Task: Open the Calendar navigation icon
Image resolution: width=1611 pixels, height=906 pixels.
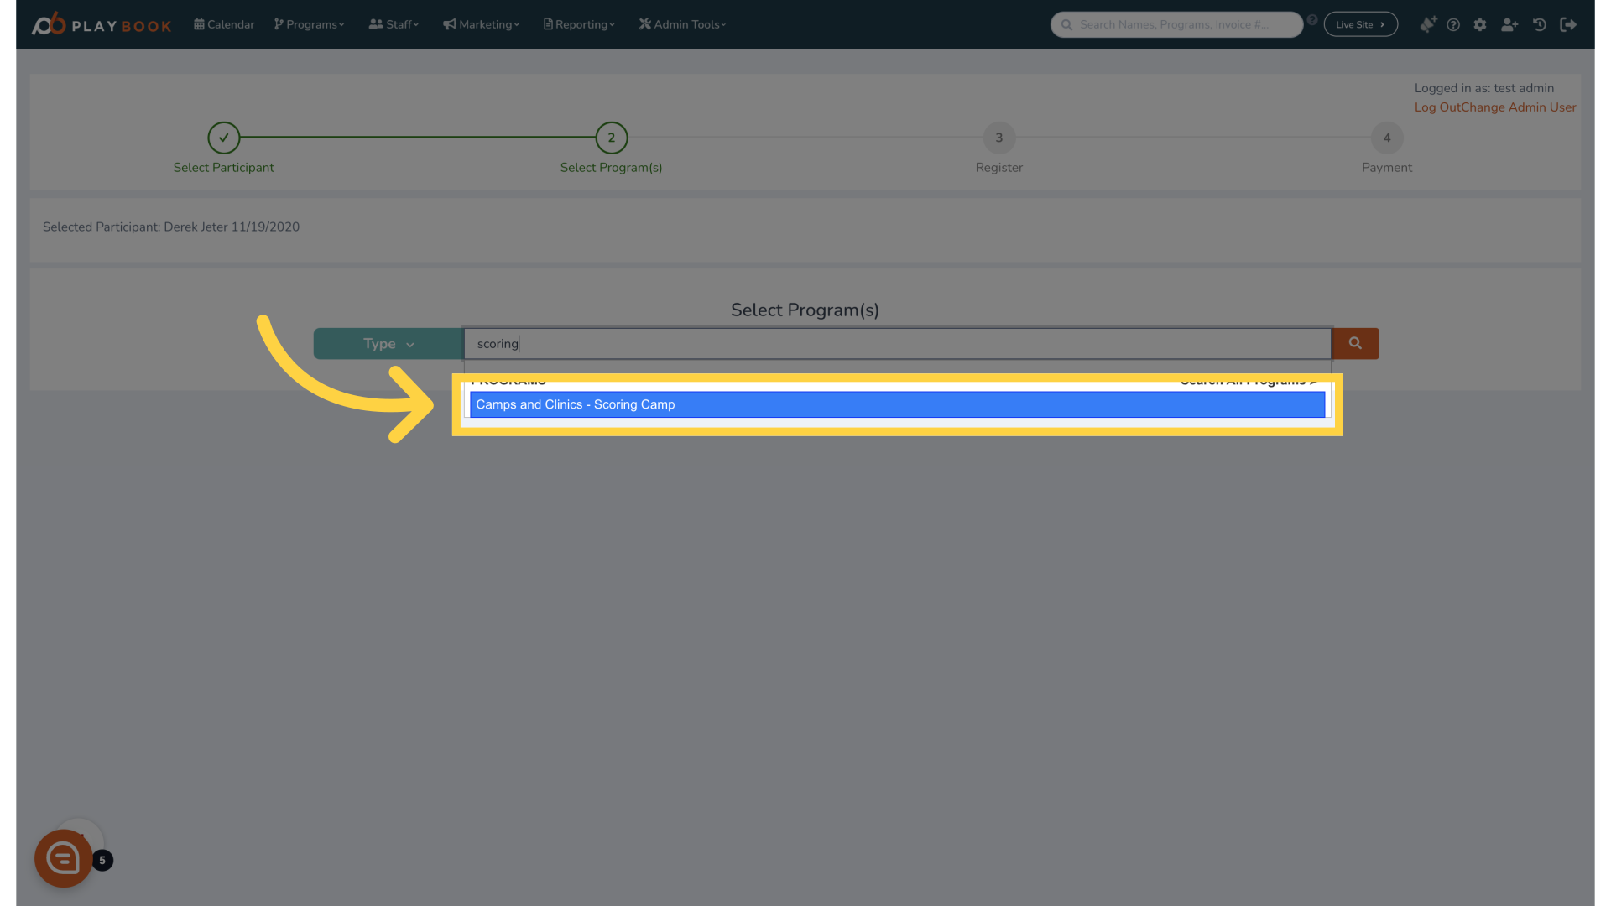Action: click(199, 24)
